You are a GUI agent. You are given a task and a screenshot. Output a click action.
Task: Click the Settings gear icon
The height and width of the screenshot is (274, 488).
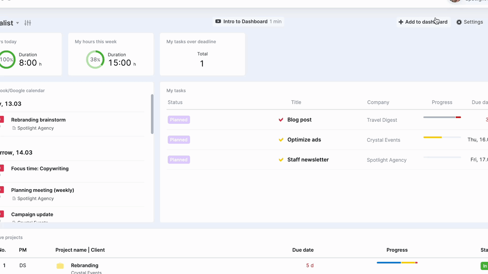[x=459, y=22]
